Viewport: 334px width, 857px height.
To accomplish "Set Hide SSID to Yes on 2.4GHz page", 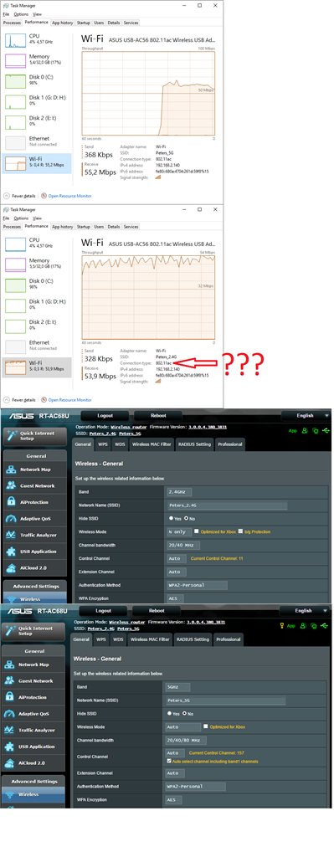I will point(171,517).
